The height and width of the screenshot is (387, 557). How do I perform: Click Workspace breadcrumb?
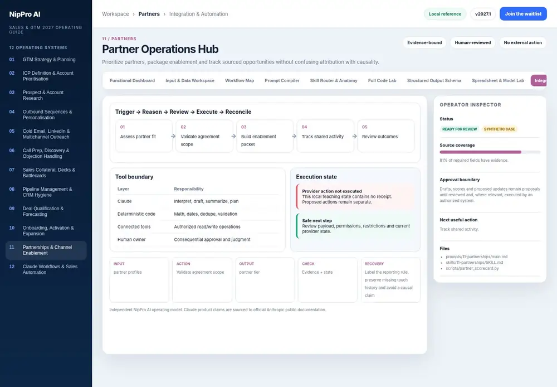click(x=115, y=14)
